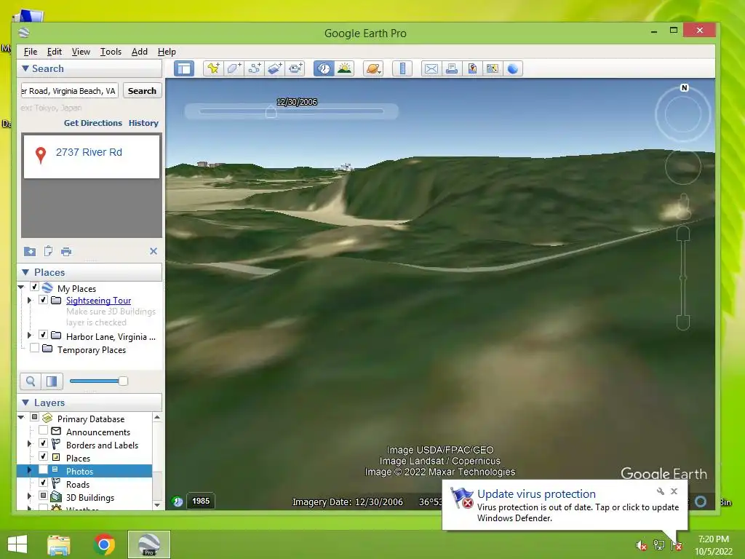Start the Record a Tour tool
The image size is (745, 559).
(295, 68)
